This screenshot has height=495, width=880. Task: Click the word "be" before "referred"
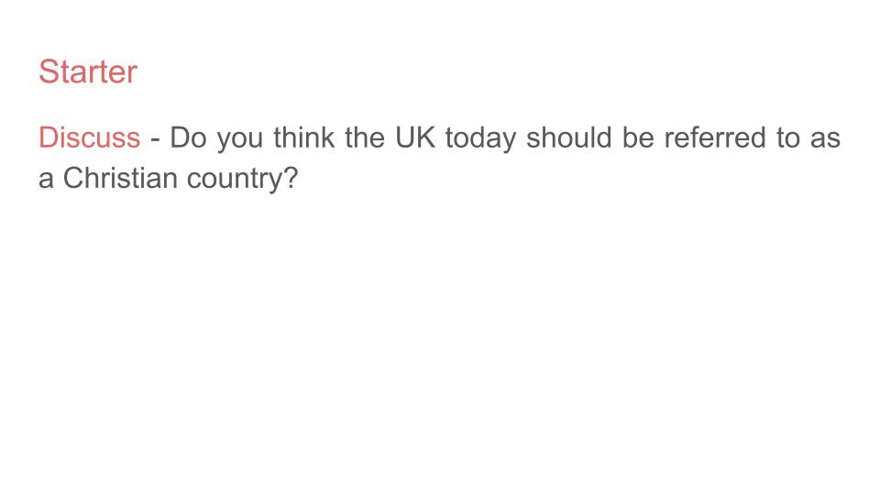(x=638, y=137)
